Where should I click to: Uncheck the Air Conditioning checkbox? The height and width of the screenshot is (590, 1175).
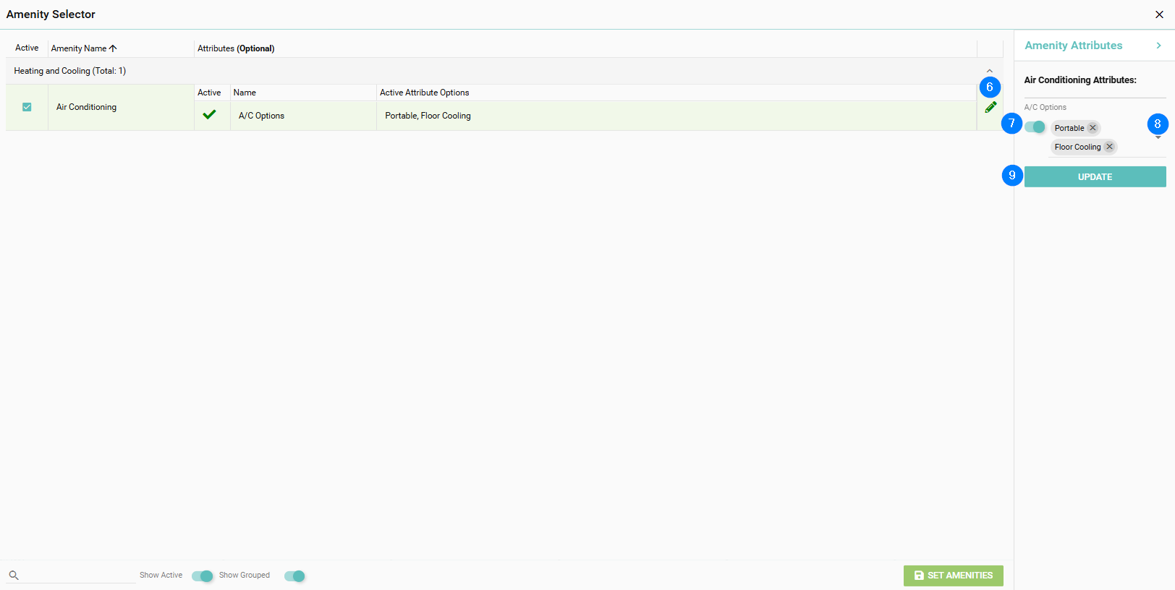pos(27,107)
